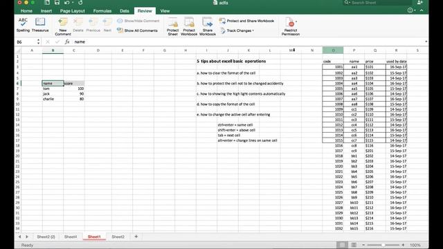Click 'ctrl+enter = same cell' text
The image size is (443, 249).
tap(235, 124)
